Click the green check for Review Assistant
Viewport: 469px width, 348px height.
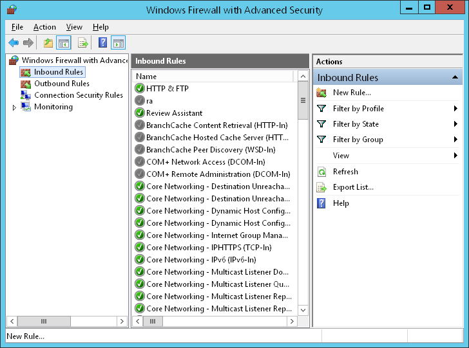coord(140,113)
